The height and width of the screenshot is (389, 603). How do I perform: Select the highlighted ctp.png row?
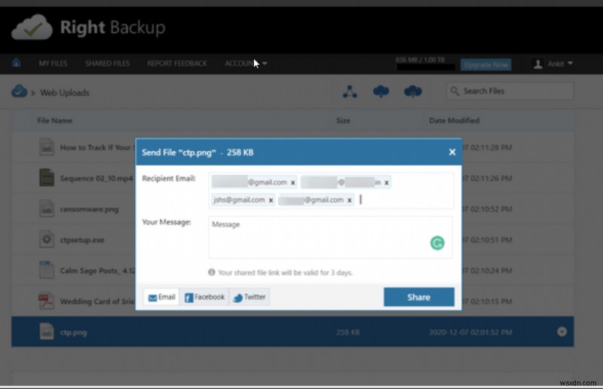pyautogui.click(x=292, y=332)
